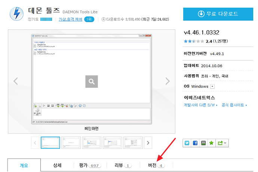
Task: Open the 가상,원격 제어 category link
Action: (70, 19)
